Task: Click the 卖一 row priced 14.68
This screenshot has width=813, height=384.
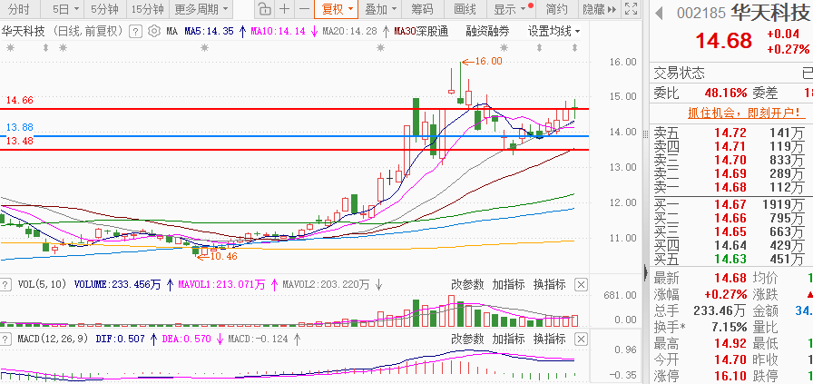Action: pos(731,188)
